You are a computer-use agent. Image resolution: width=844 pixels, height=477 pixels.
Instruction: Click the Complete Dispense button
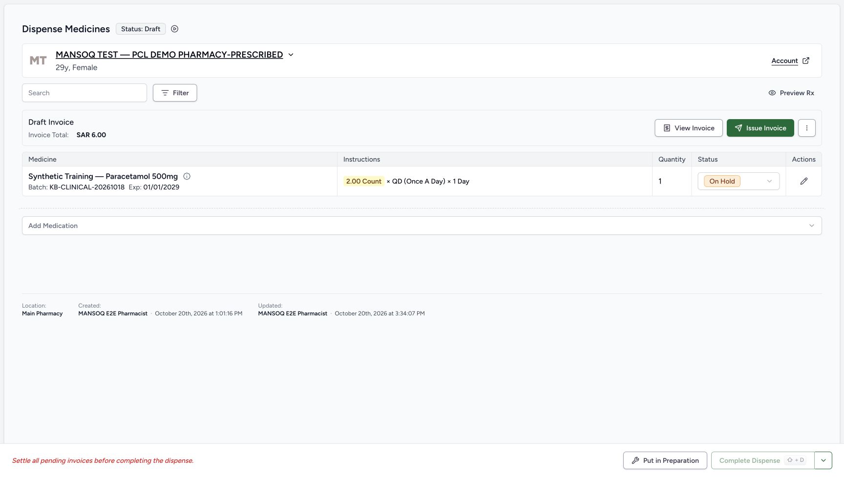pyautogui.click(x=763, y=460)
